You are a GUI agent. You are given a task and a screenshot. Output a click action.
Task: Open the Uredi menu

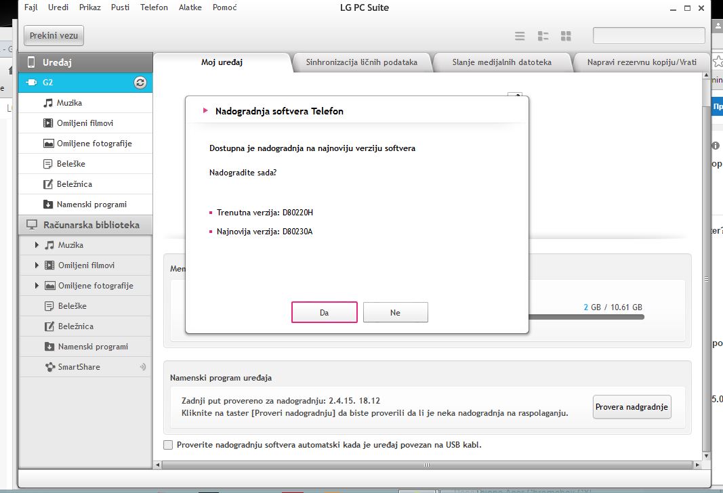(x=58, y=7)
